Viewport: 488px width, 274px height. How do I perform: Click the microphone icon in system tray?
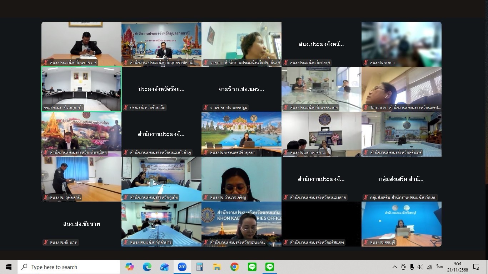coord(412,267)
